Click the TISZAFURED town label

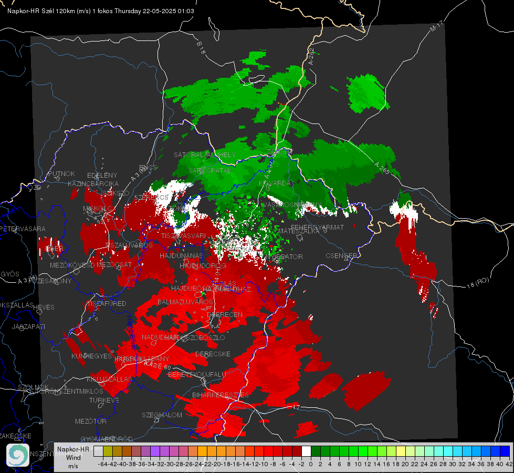pyautogui.click(x=106, y=304)
